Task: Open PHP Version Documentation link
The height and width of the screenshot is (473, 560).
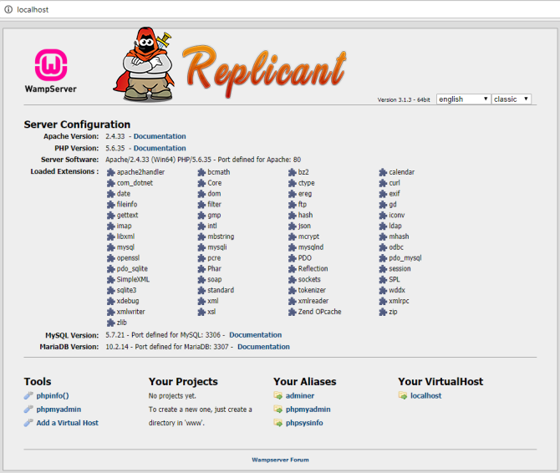Action: (x=160, y=148)
